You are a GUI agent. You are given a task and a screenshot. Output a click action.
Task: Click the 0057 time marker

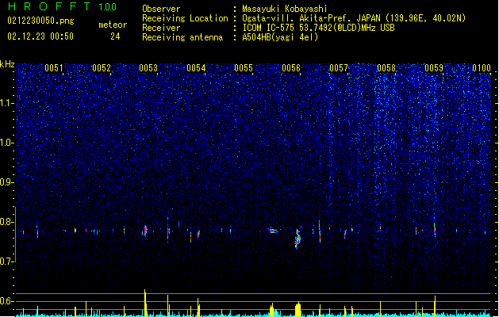[x=339, y=68]
